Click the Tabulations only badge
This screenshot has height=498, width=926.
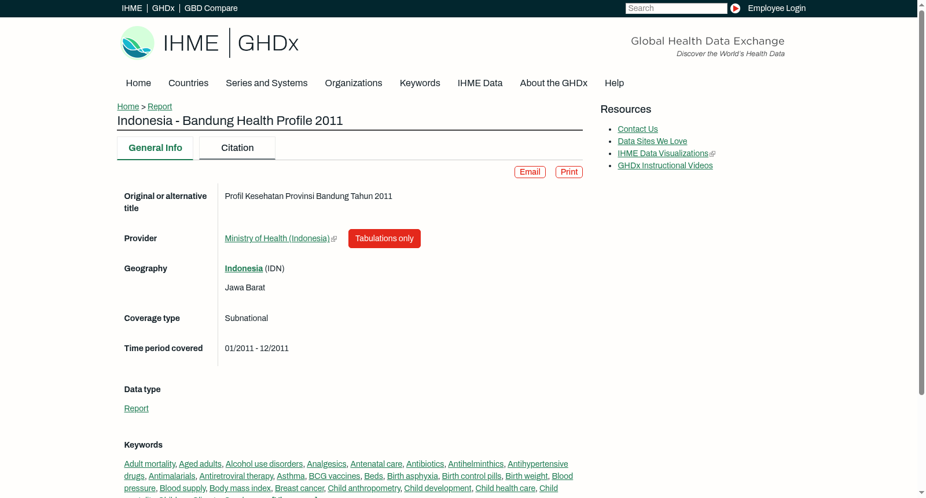click(384, 238)
